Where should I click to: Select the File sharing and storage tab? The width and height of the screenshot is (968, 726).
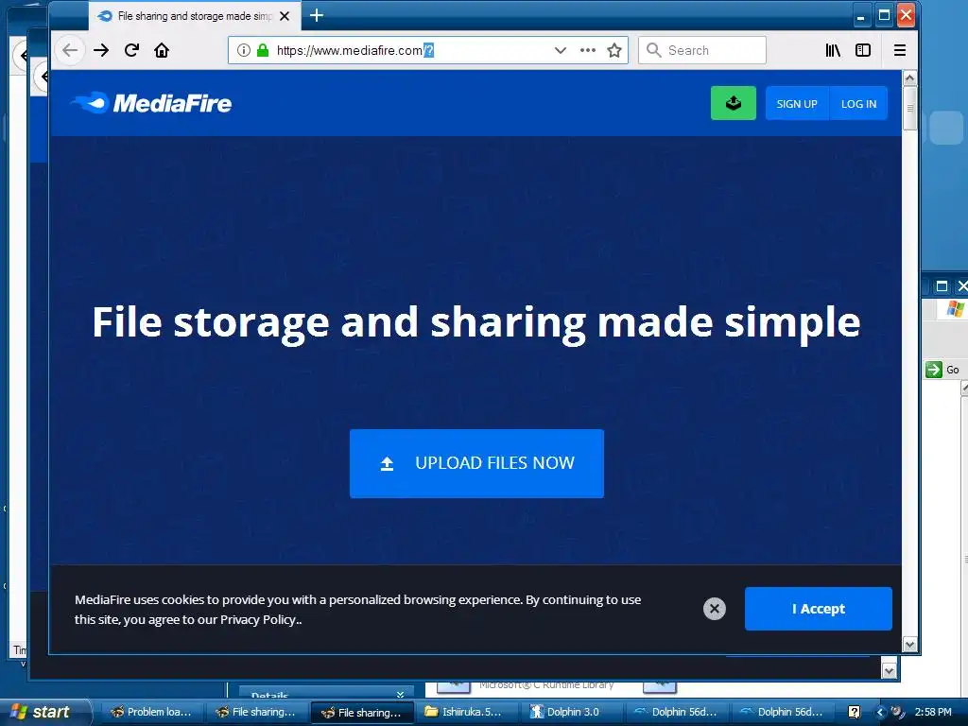pyautogui.click(x=194, y=16)
